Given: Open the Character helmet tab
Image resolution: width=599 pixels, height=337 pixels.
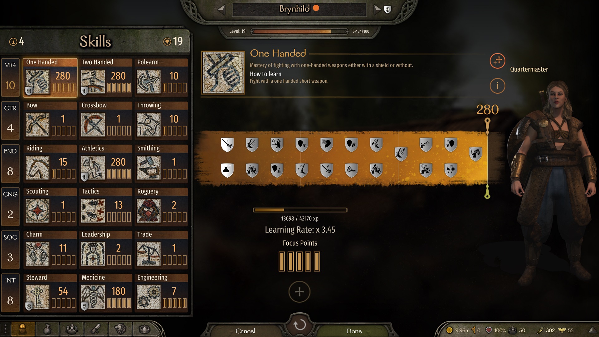Looking at the screenshot, I should tap(22, 329).
